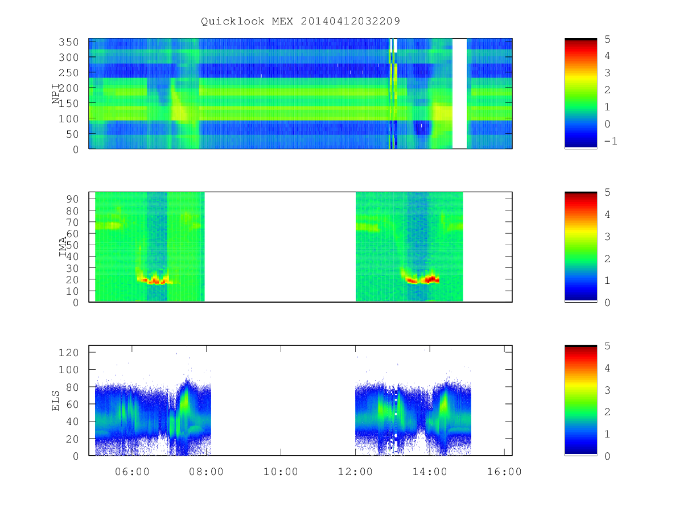Screen dimensions: 683x512
Task: Select the IMA axis label
Action: 63,247
